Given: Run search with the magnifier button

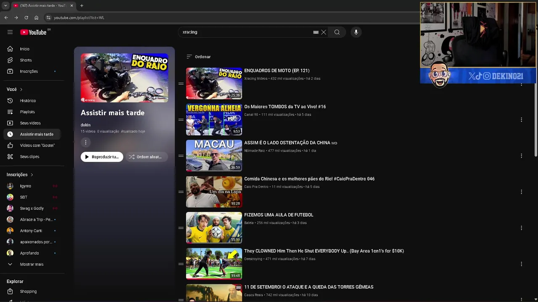Looking at the screenshot, I should point(337,32).
